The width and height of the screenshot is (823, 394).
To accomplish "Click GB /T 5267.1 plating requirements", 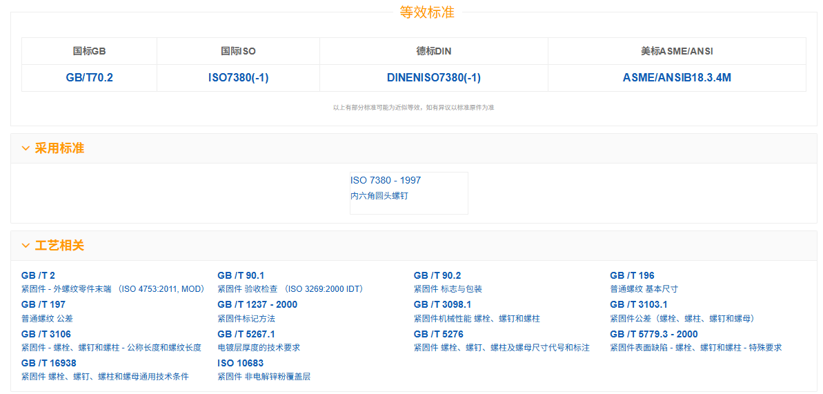I will [x=246, y=334].
